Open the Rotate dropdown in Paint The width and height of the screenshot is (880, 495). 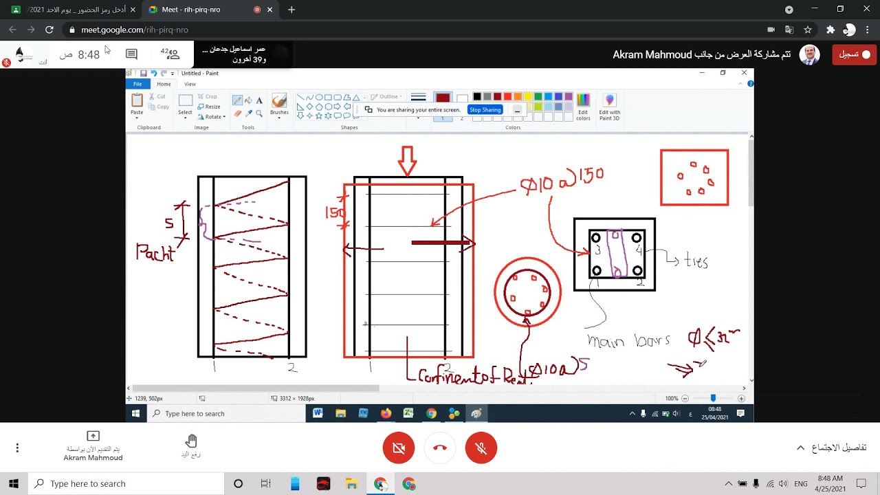point(212,116)
